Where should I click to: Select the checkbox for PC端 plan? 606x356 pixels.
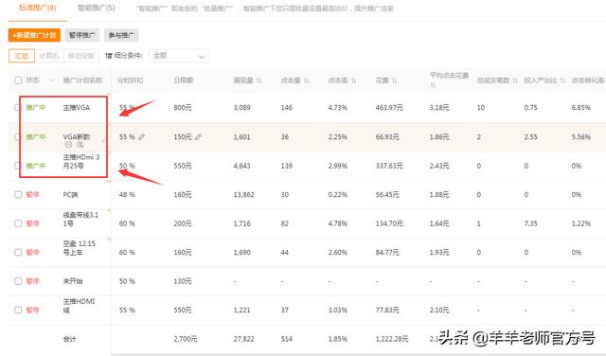[18, 194]
